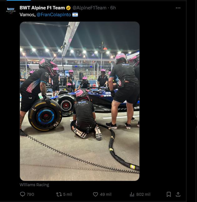
Task: Open the share menu for the tweet
Action: tap(178, 194)
